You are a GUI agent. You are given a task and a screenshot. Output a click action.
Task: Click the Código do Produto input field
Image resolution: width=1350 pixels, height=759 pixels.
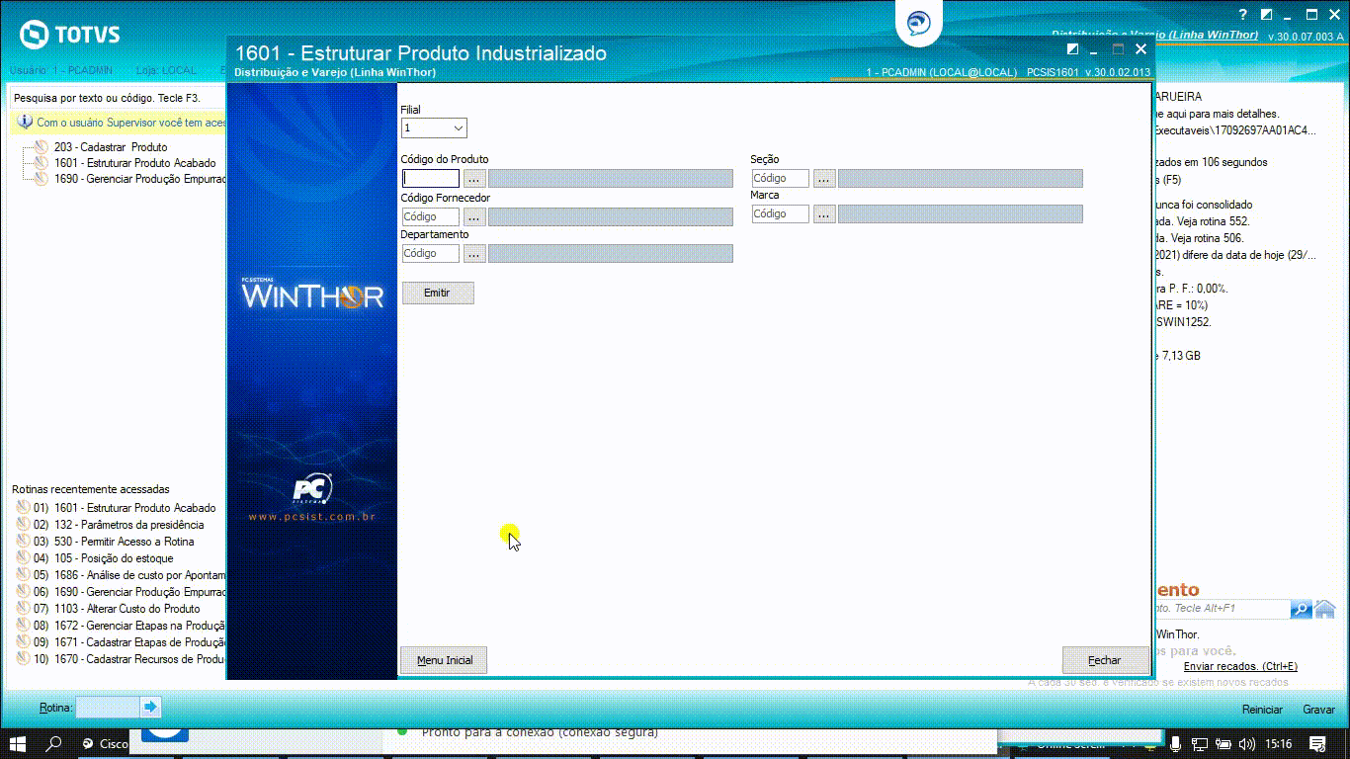[431, 179]
